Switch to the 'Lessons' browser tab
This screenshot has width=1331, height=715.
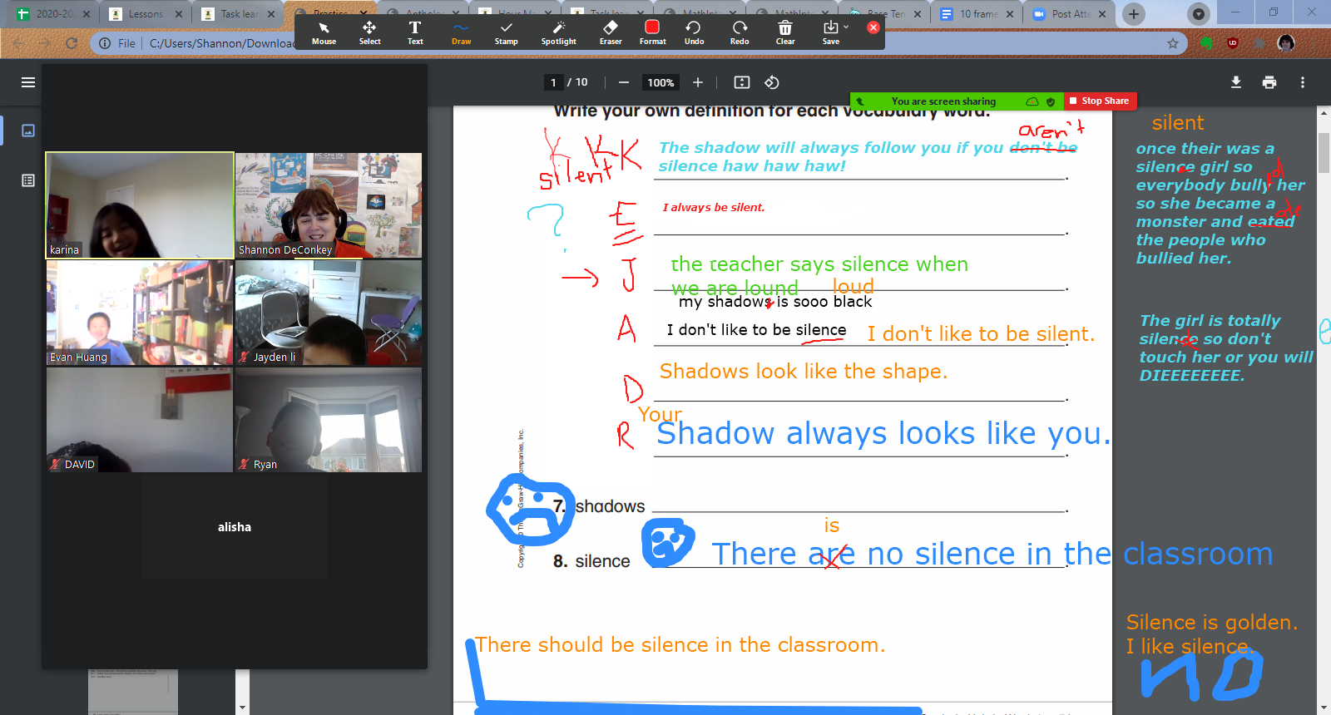pos(146,14)
